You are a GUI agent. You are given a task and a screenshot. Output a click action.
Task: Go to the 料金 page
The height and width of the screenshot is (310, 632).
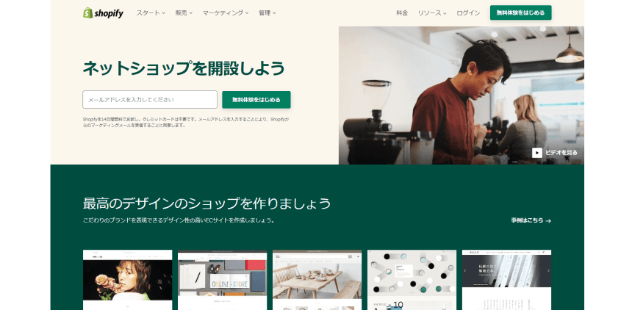(402, 13)
